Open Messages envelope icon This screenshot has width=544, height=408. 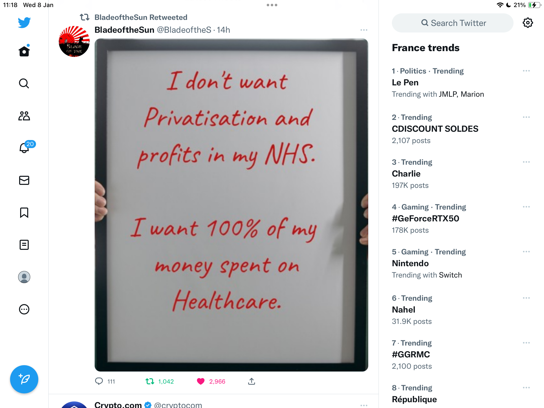tap(24, 180)
